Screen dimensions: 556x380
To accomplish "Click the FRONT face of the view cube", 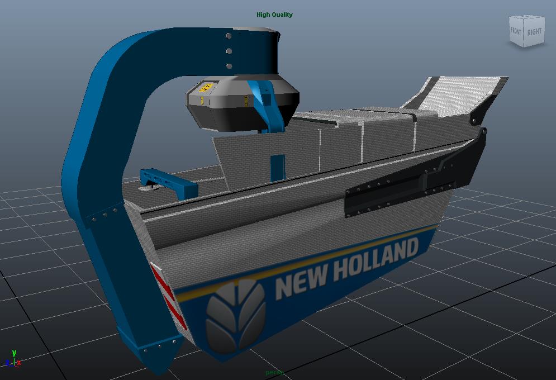I will (516, 31).
